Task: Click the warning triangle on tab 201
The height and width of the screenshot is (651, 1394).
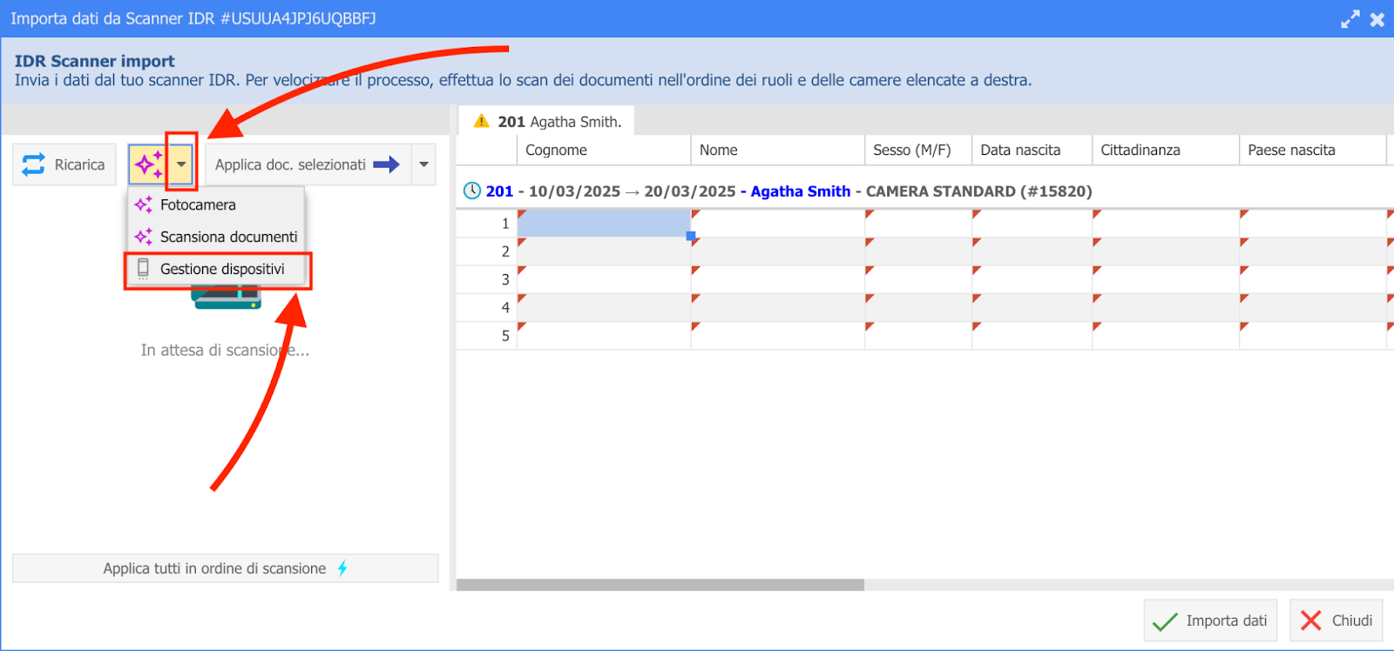Action: (x=481, y=122)
